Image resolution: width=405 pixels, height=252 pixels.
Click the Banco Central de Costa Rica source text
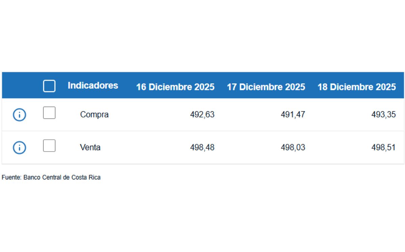click(51, 177)
